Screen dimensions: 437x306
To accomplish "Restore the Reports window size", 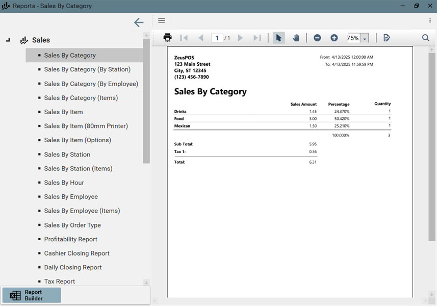I will pos(417,6).
